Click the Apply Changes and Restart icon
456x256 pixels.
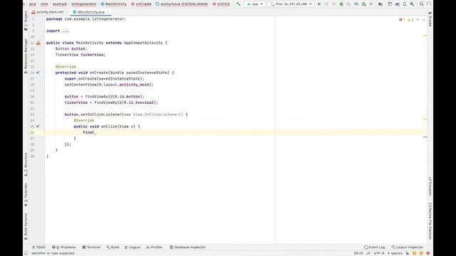click(326, 4)
